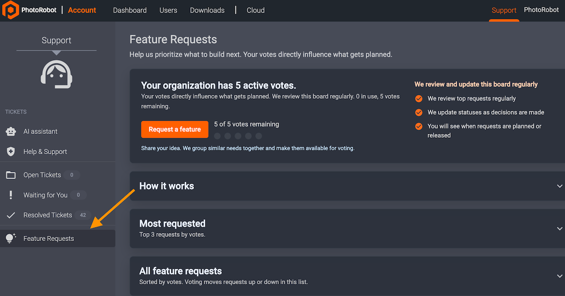Expand the All feature requests list
This screenshot has width=565, height=296.
tap(559, 276)
